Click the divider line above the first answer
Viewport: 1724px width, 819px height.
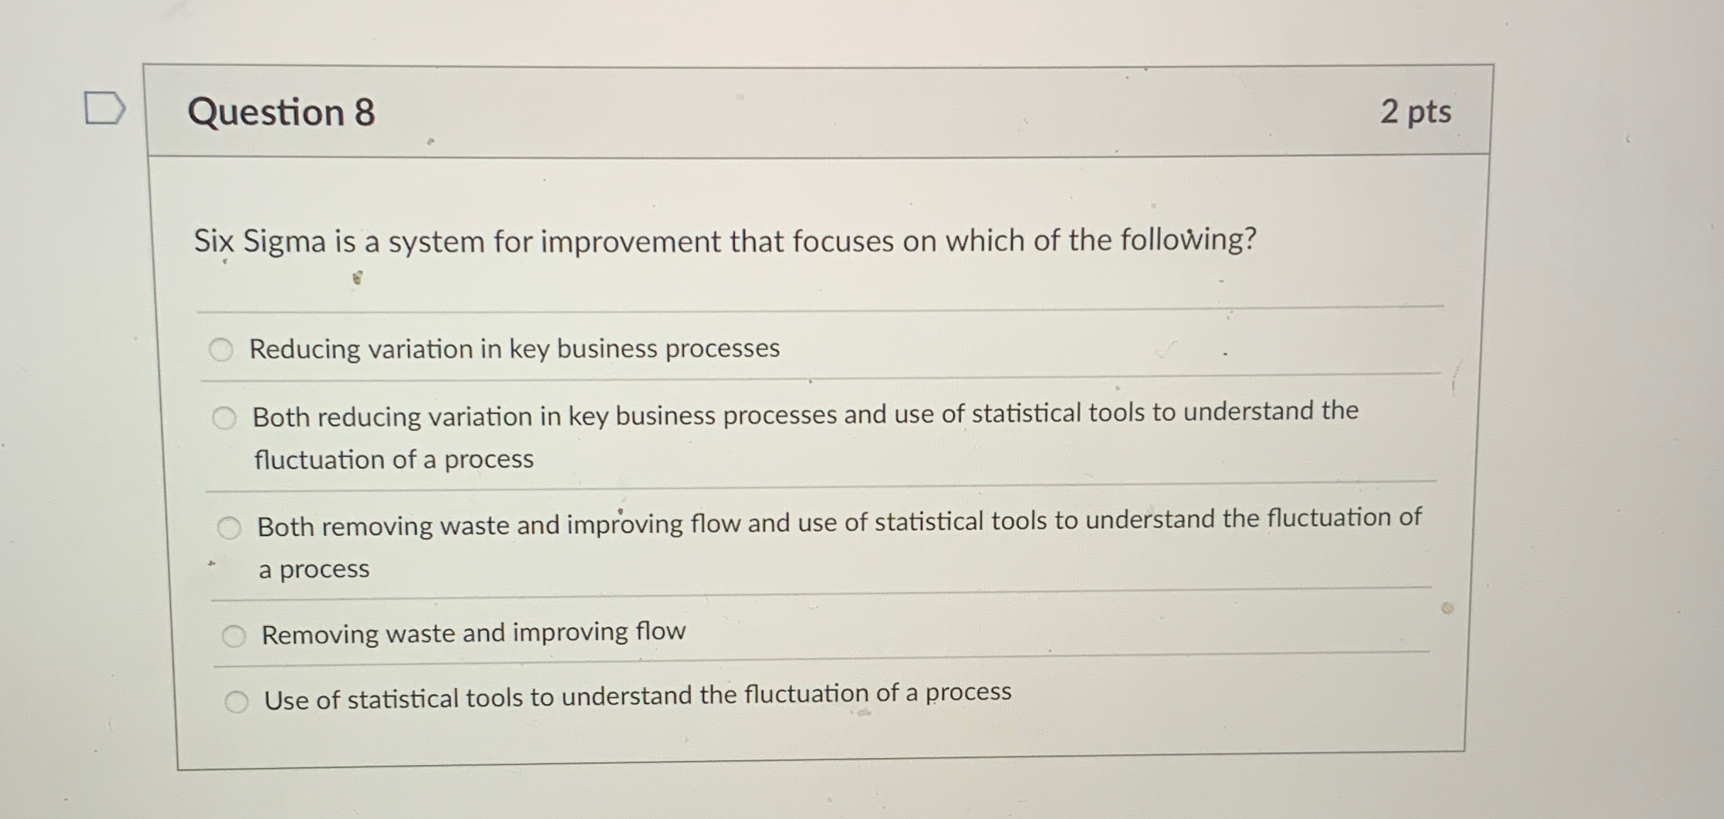click(781, 307)
